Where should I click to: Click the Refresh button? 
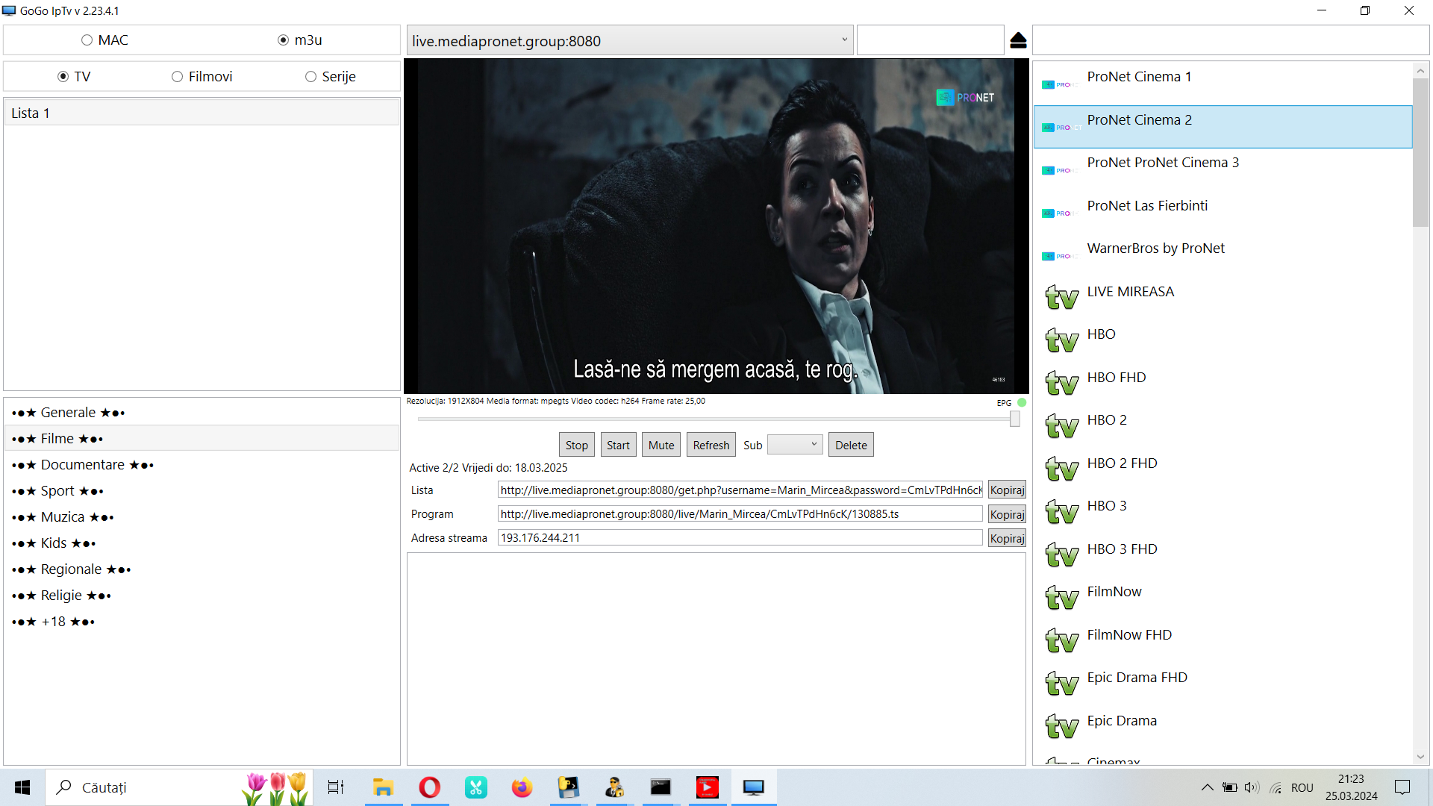pos(711,445)
